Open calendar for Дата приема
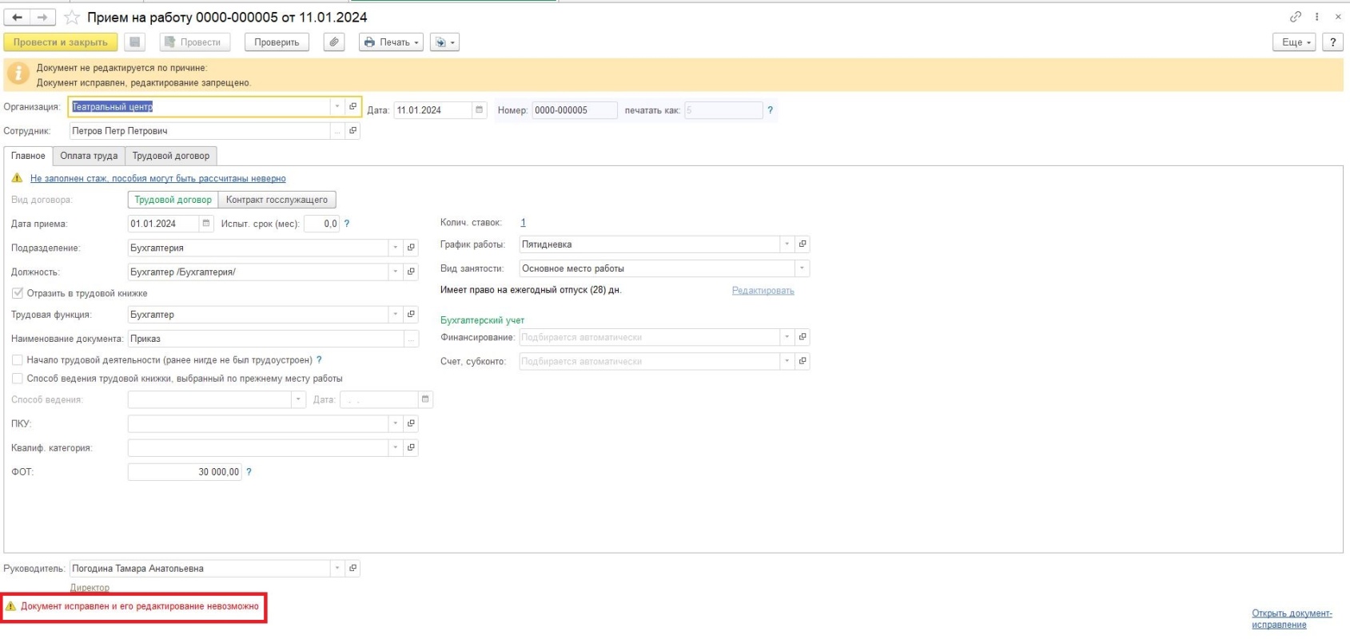 [206, 224]
